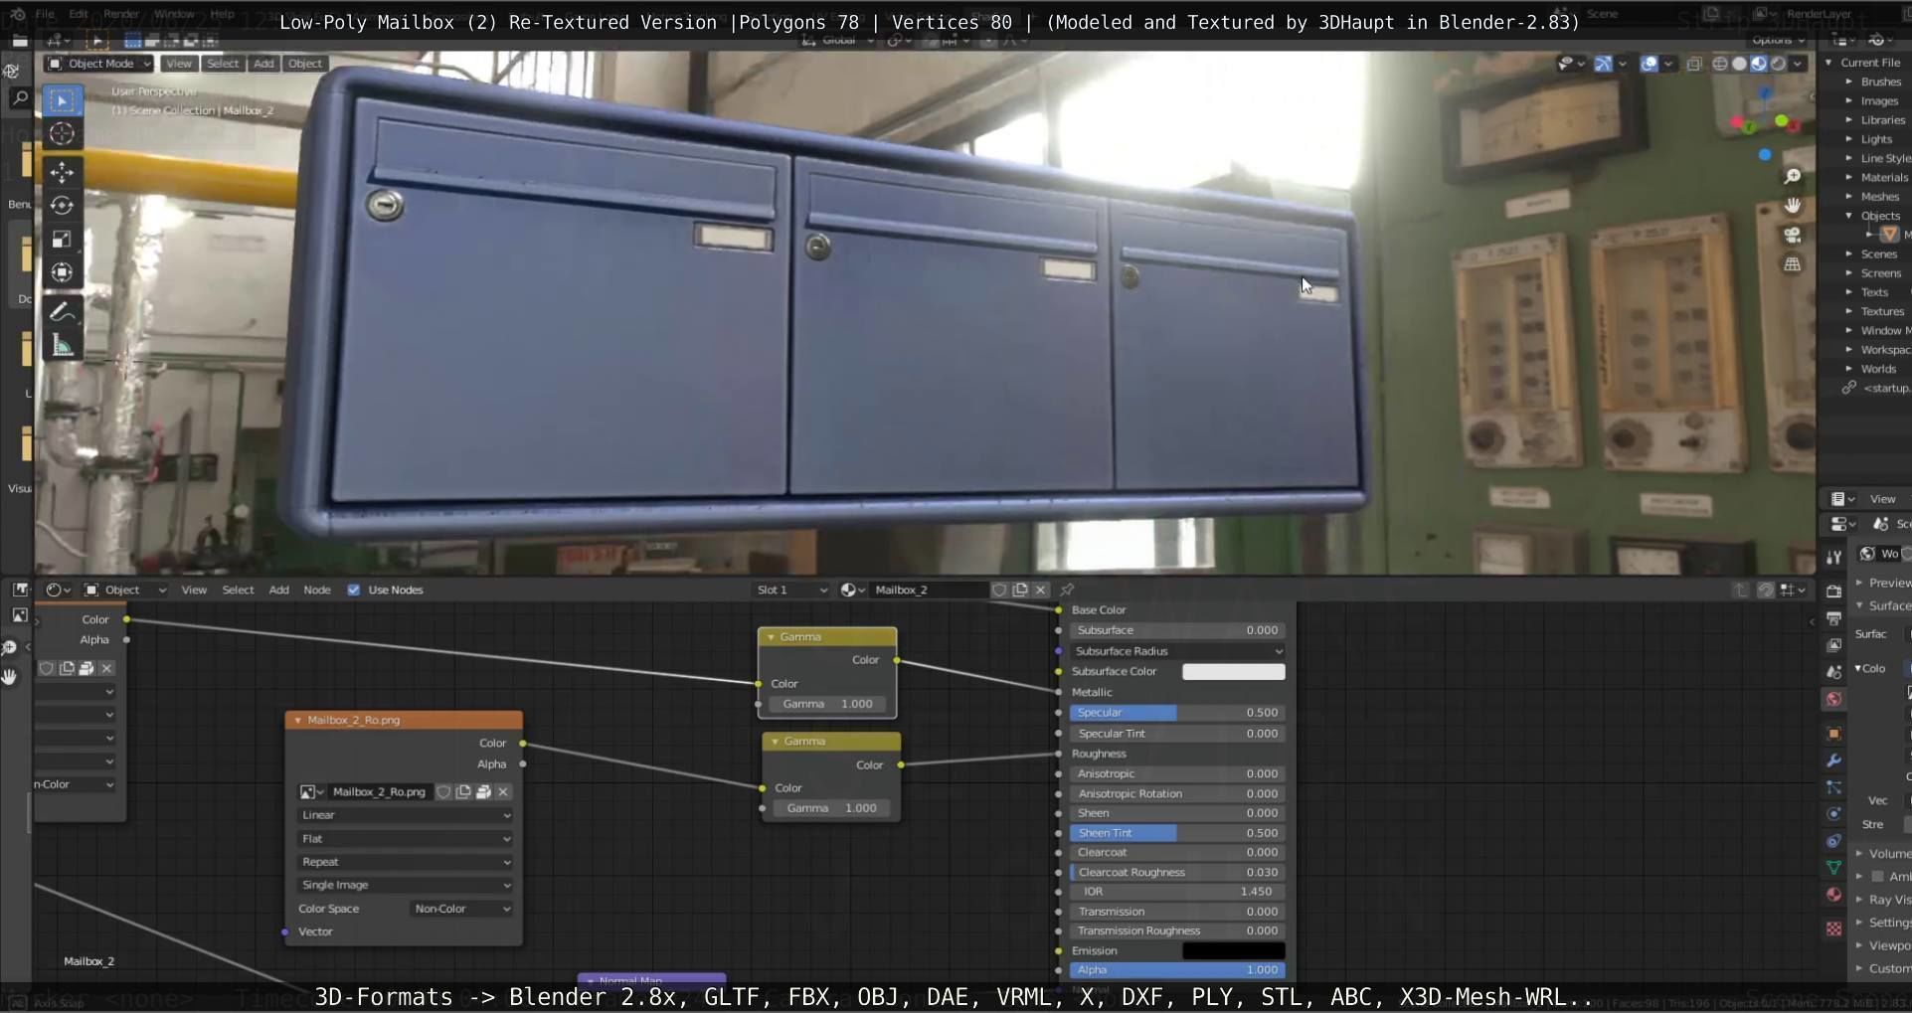The image size is (1912, 1013).
Task: Toggle fake user for Mailbox_2 material
Action: pos(999,590)
